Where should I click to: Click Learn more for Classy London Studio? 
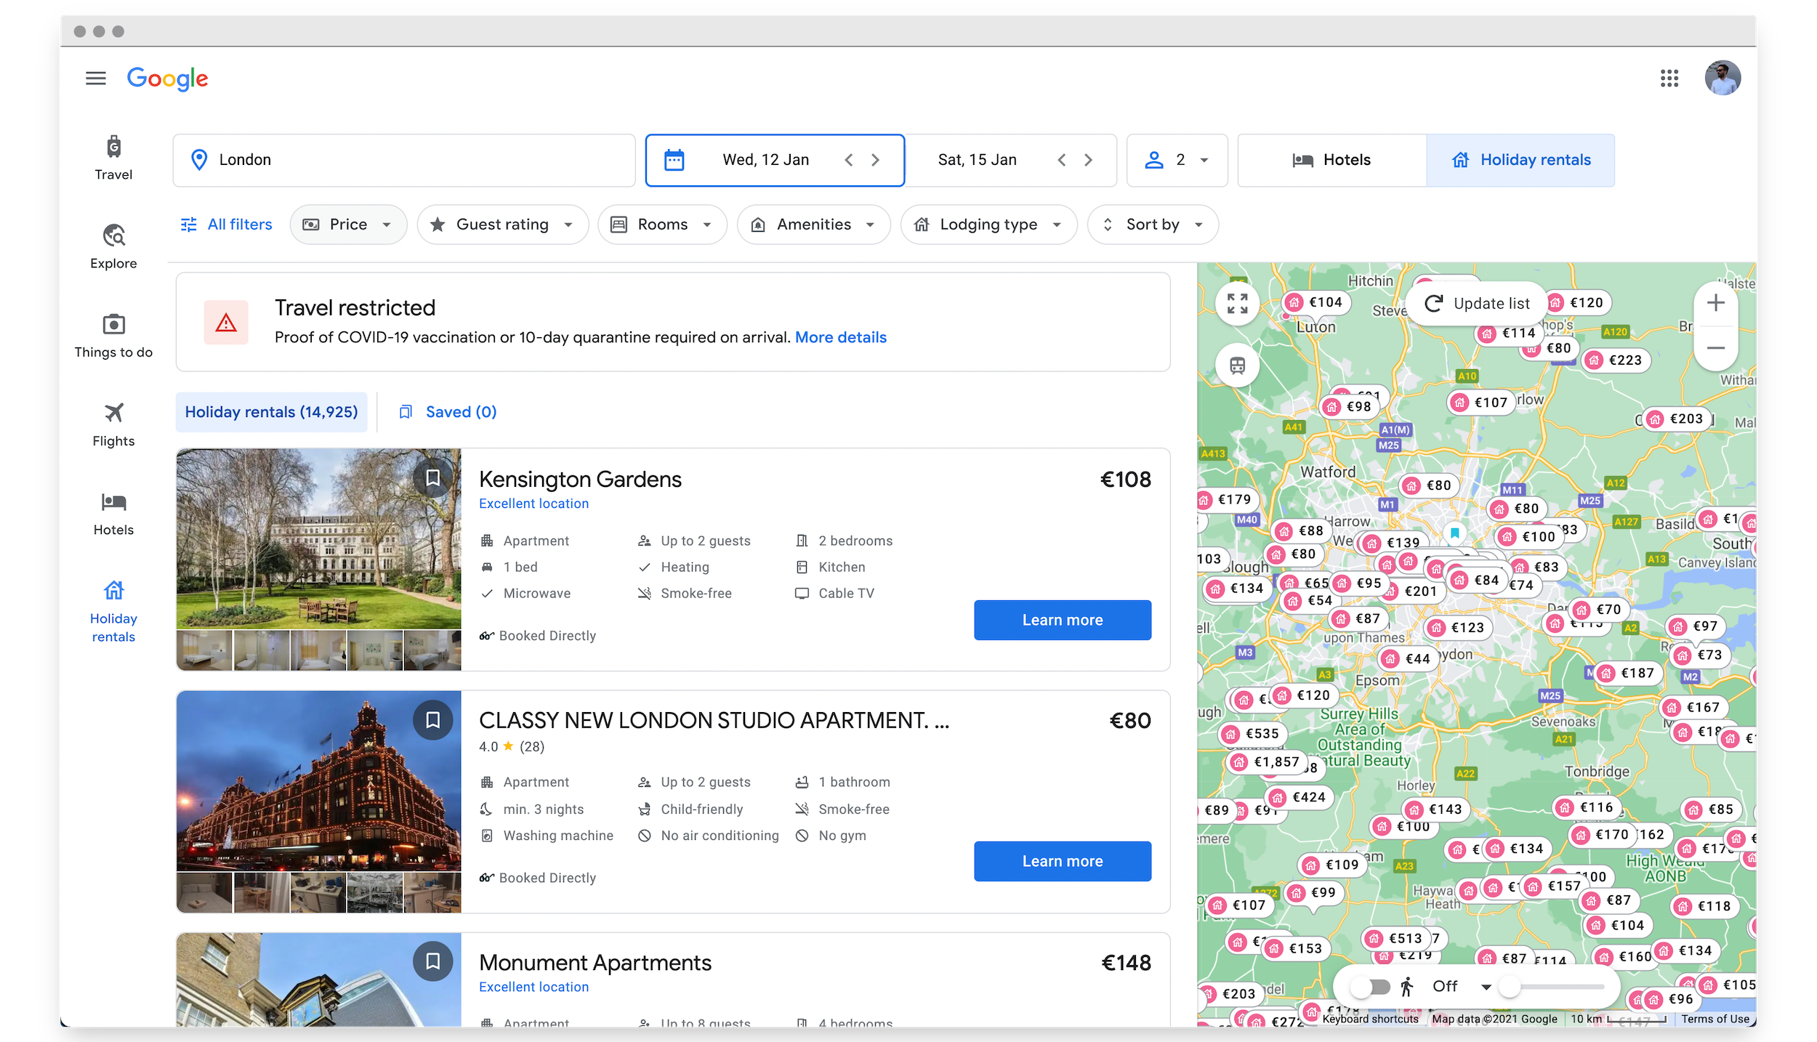(x=1063, y=861)
